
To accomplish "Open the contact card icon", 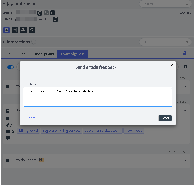I will 6,30.
